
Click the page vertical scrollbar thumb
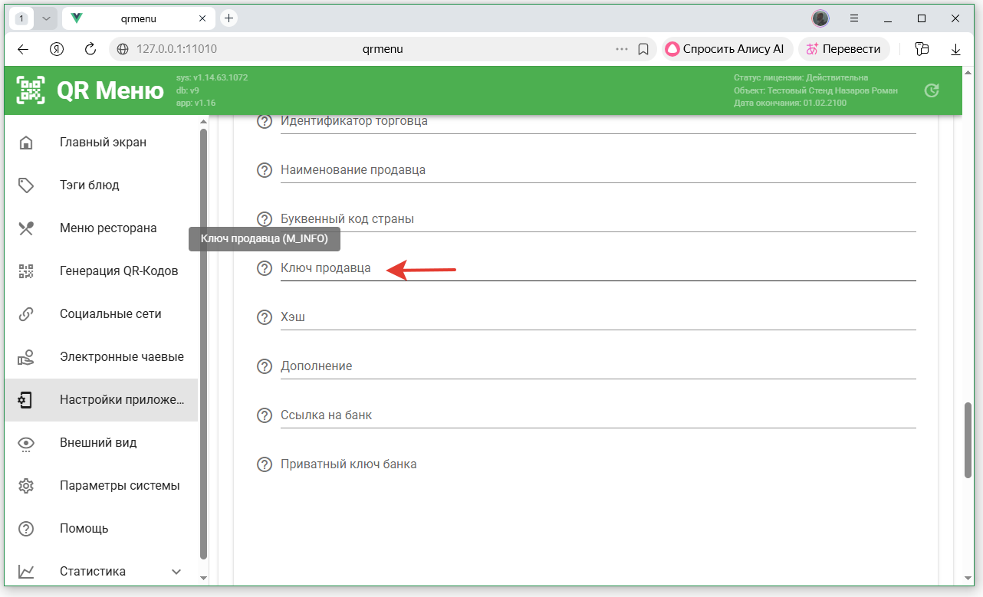pyautogui.click(x=968, y=441)
